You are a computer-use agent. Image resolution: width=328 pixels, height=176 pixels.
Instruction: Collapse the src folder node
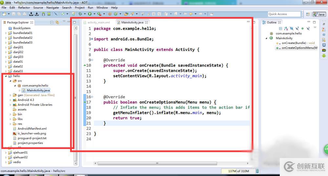point(10,81)
